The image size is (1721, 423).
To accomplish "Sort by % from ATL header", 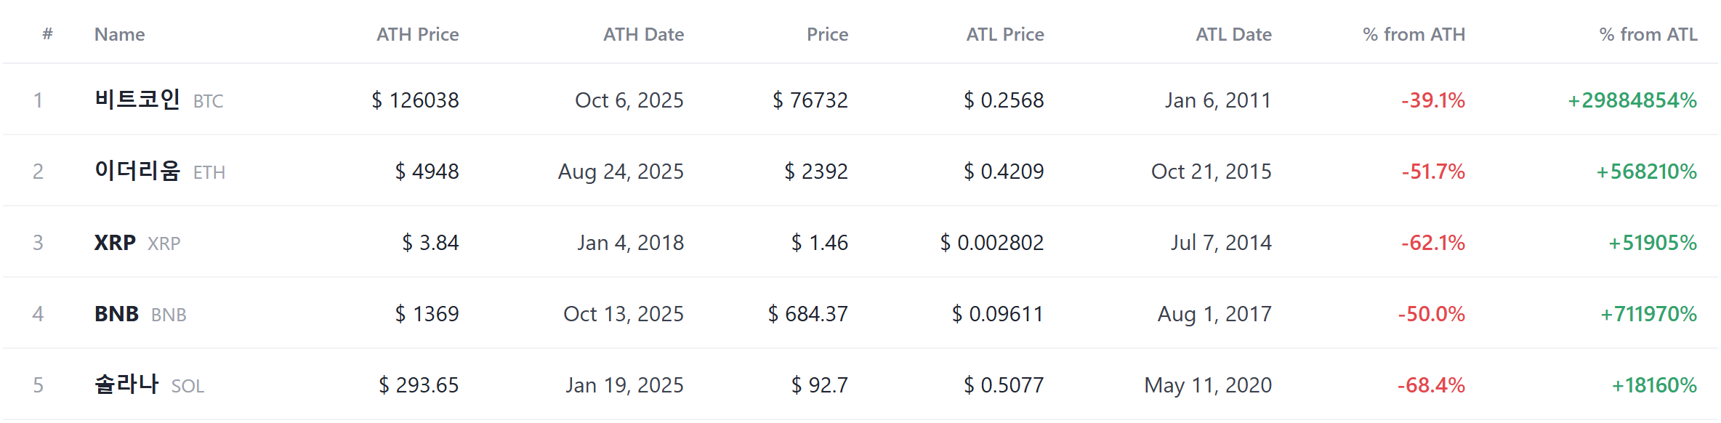I will (1648, 34).
